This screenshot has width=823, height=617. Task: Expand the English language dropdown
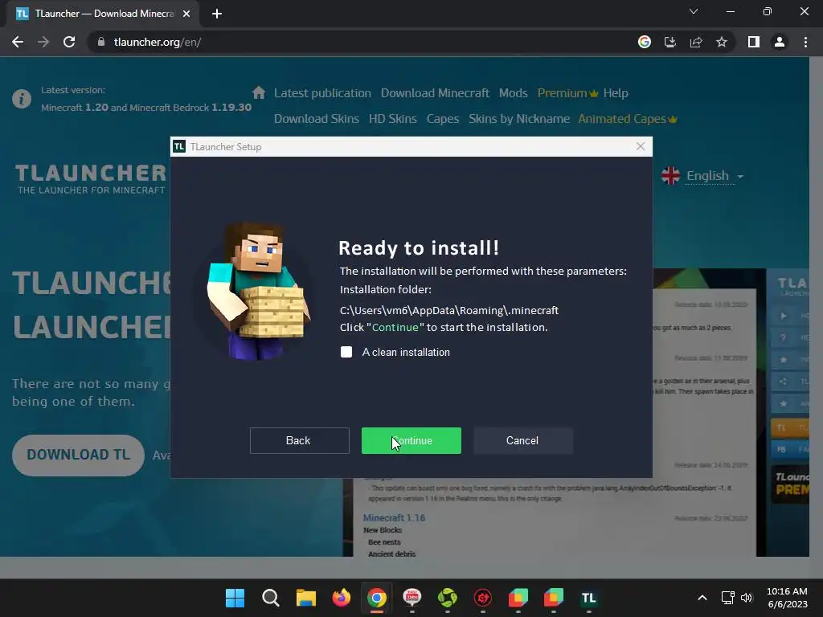[x=702, y=176]
